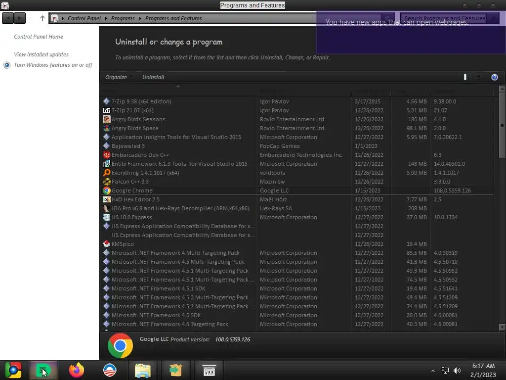This screenshot has height=380, width=506.
Task: Click the Chrome-style taskbar icon at far left
Action: (13, 370)
